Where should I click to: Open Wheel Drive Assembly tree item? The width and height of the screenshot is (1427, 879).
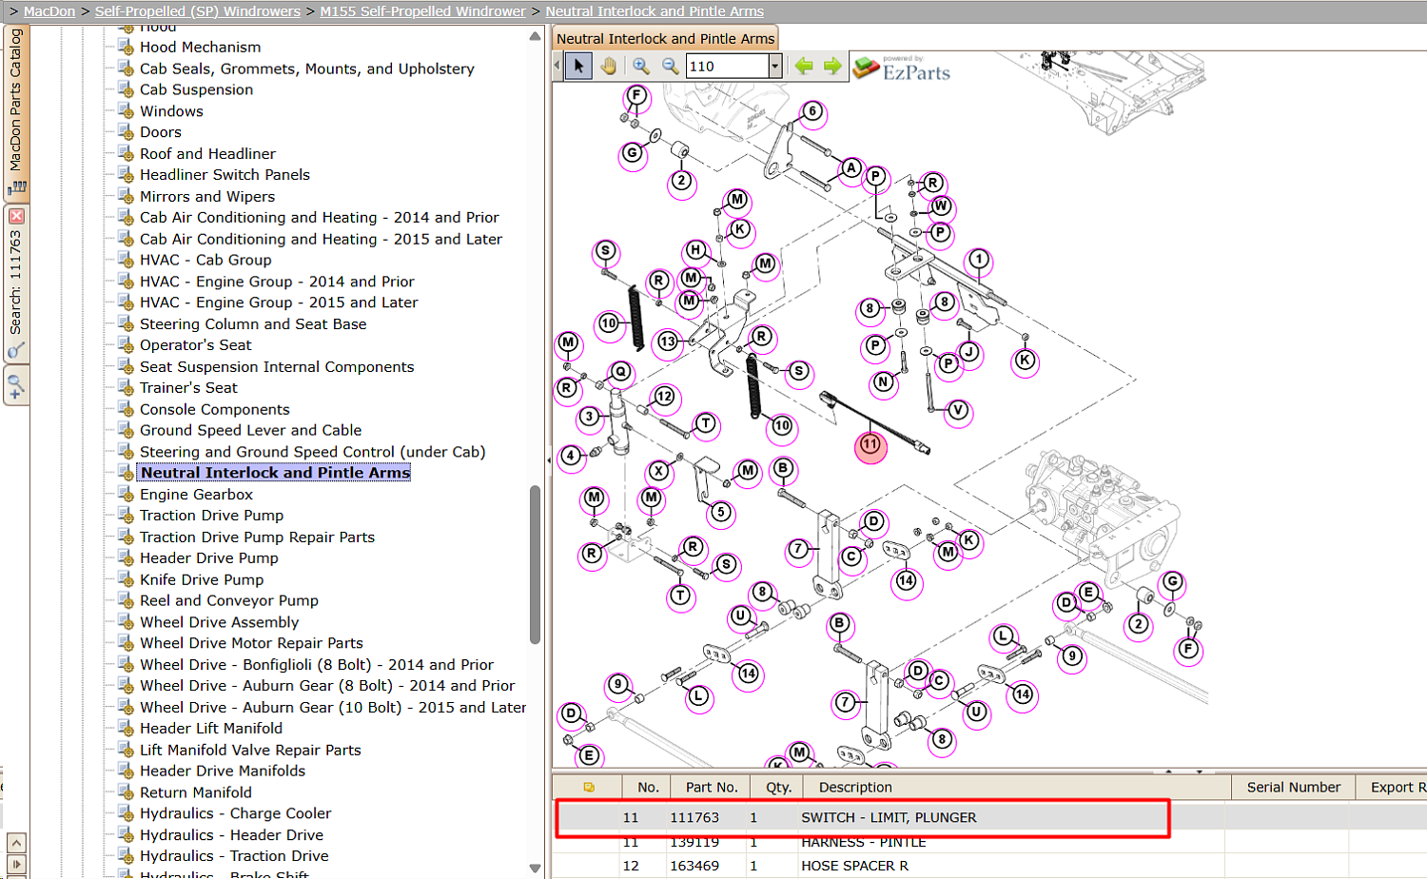point(219,622)
